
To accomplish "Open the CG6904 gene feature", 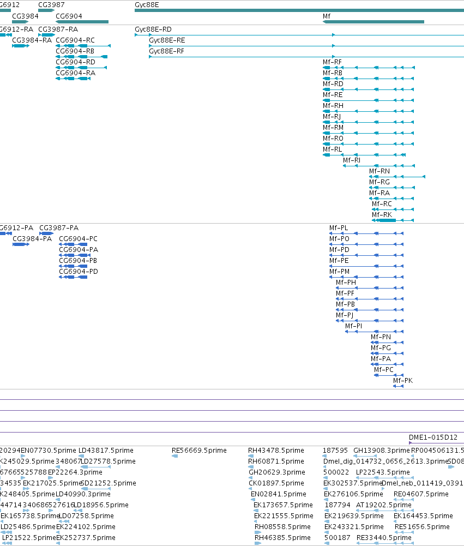I will pos(82,22).
